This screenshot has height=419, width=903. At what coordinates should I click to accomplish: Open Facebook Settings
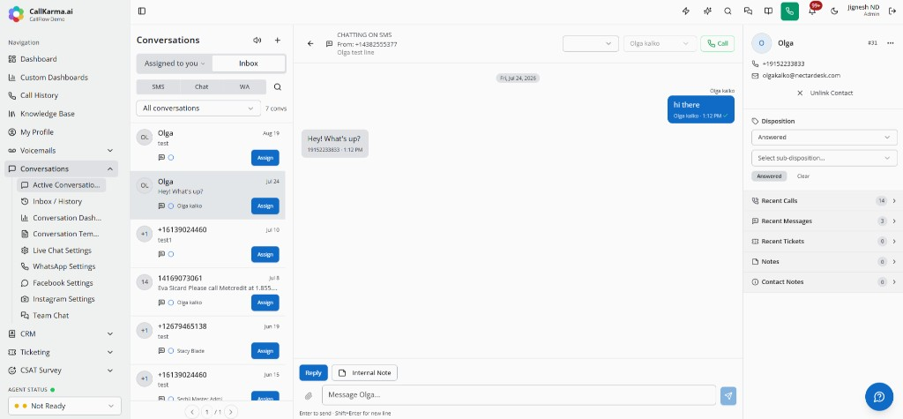coord(62,283)
